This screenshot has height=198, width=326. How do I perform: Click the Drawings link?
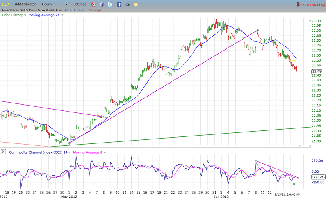tap(94, 10)
